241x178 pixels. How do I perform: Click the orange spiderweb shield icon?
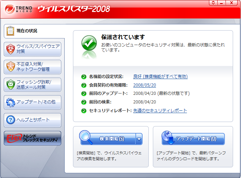click(11, 67)
